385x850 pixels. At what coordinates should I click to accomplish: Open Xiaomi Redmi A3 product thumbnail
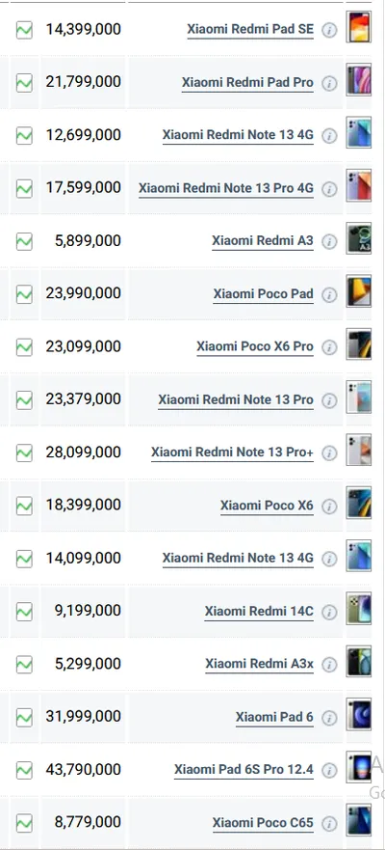[x=359, y=238]
